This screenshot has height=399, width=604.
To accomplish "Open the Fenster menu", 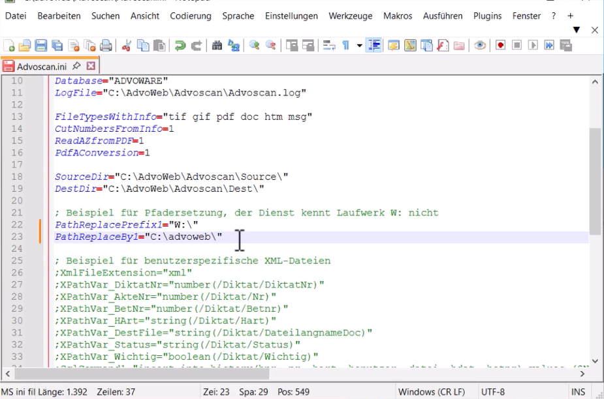I will pyautogui.click(x=526, y=16).
